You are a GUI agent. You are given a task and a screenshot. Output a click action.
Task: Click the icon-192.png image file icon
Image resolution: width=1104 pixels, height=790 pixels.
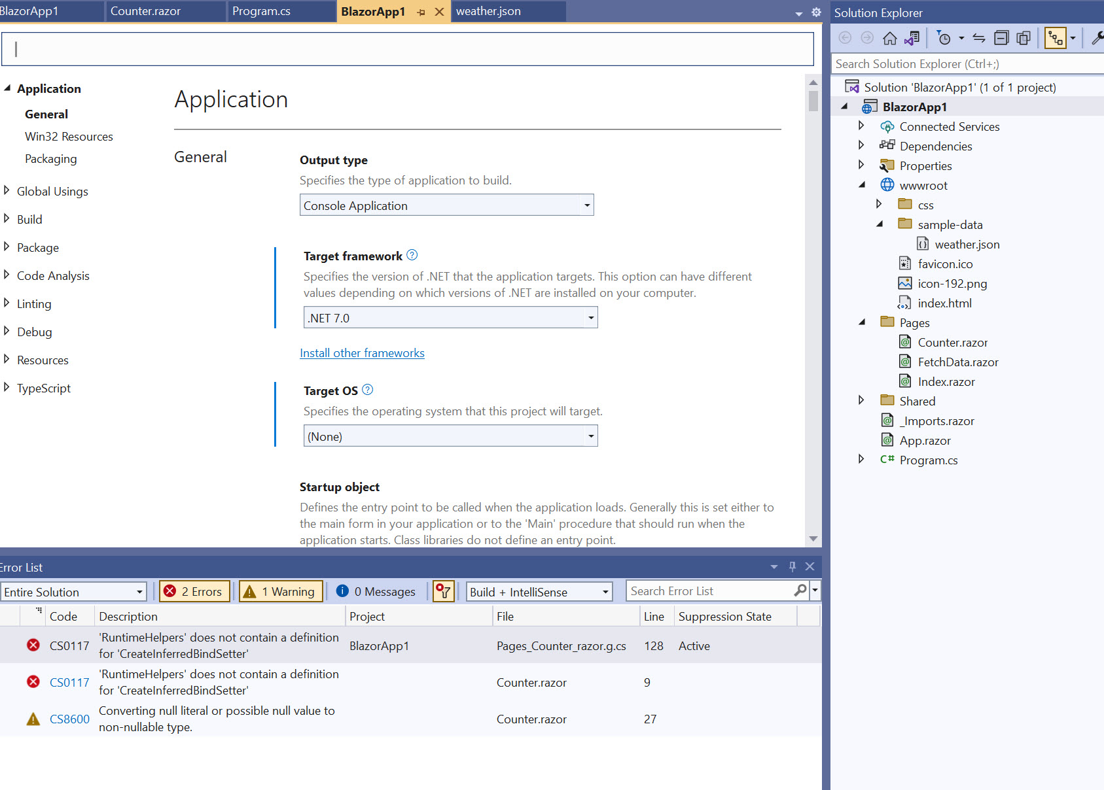(x=905, y=283)
